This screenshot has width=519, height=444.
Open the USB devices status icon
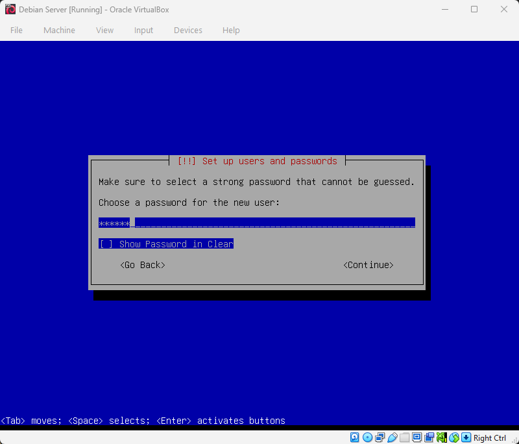pos(392,438)
